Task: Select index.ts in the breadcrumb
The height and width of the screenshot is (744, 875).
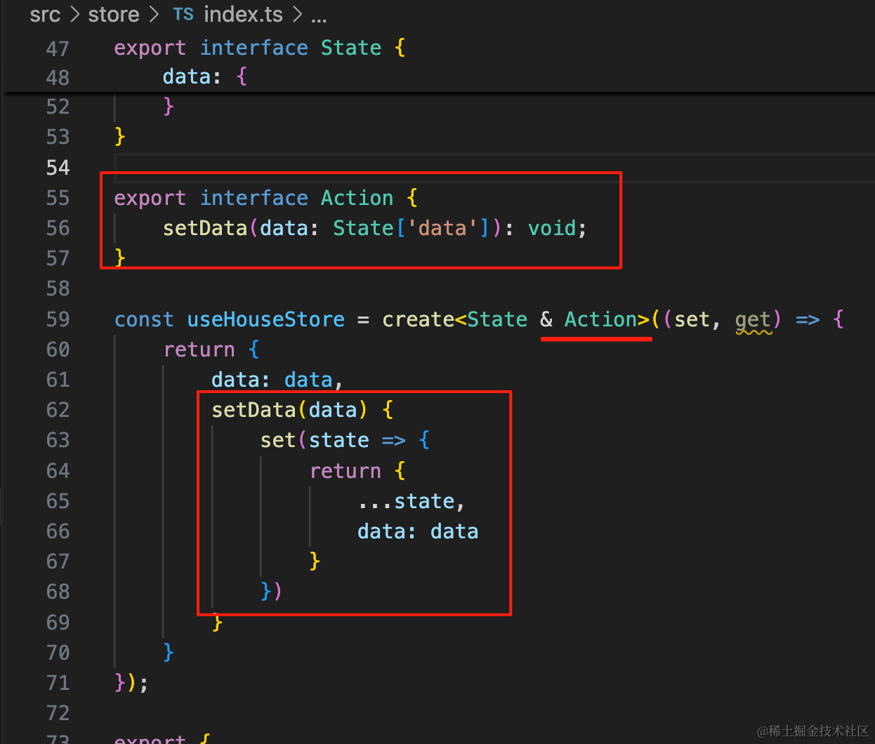Action: (243, 14)
